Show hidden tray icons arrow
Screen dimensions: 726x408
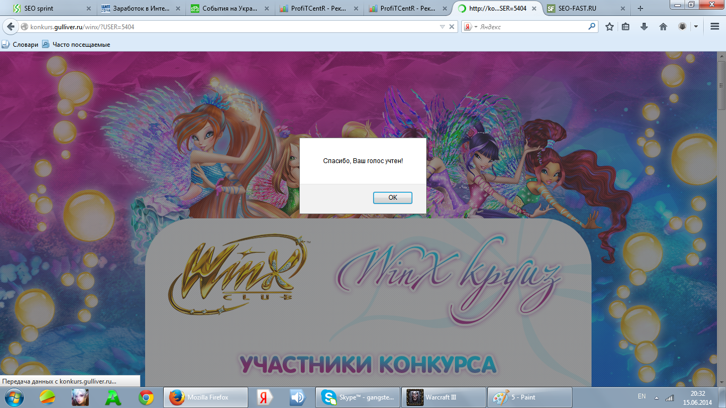pyautogui.click(x=656, y=398)
